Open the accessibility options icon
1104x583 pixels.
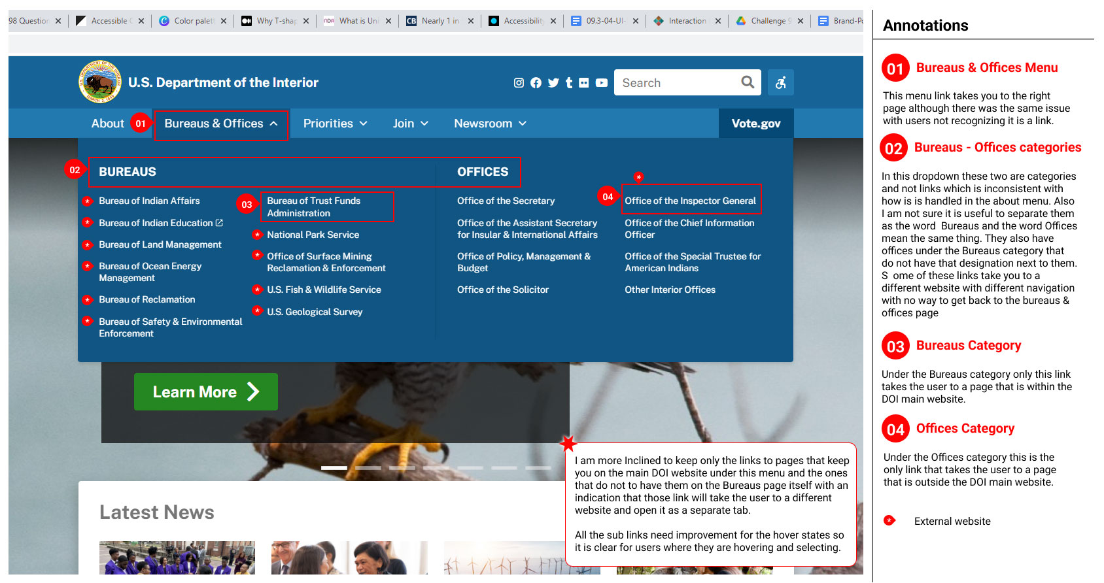pyautogui.click(x=781, y=82)
